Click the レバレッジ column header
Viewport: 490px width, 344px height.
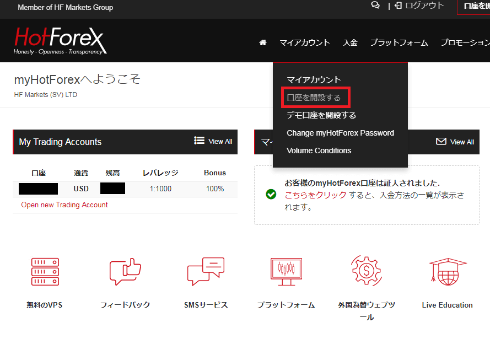(x=160, y=173)
